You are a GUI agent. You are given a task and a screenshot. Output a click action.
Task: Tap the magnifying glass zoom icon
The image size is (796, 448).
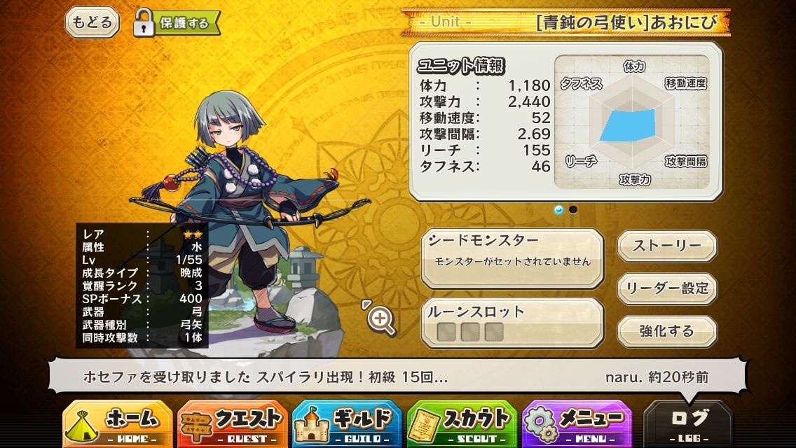tap(380, 318)
